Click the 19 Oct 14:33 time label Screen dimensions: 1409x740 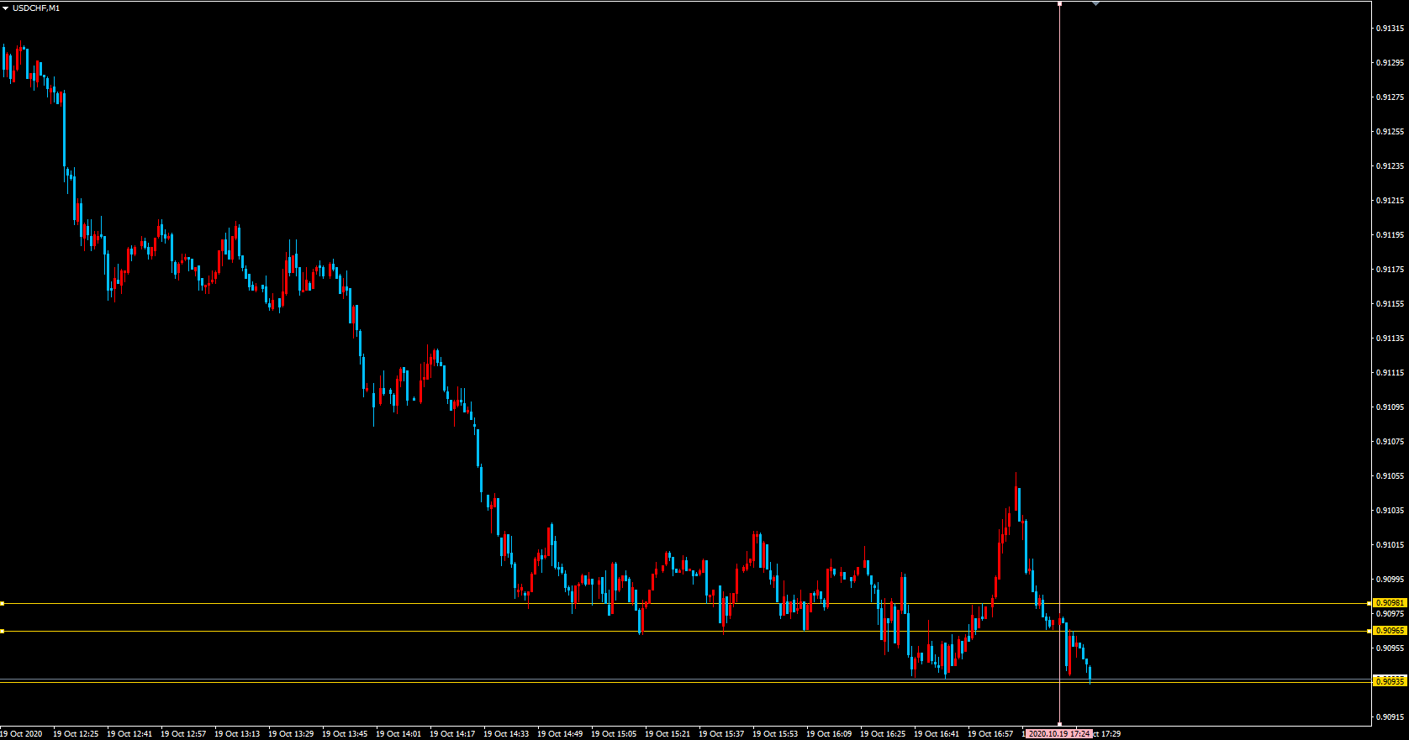click(x=506, y=734)
